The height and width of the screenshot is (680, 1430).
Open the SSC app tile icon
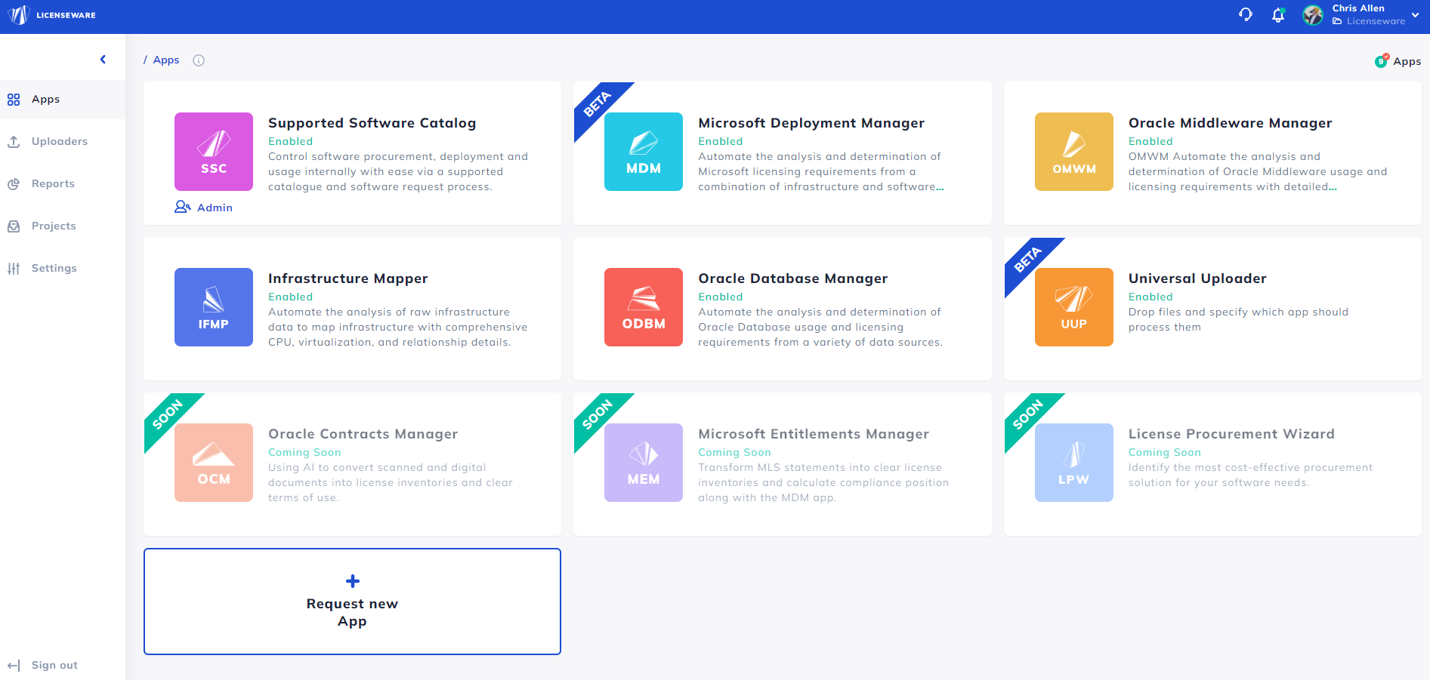click(x=214, y=152)
